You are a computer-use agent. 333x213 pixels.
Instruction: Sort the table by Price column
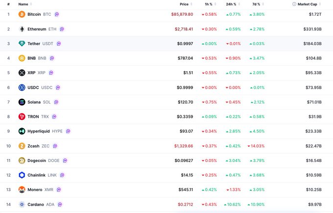pos(186,4)
